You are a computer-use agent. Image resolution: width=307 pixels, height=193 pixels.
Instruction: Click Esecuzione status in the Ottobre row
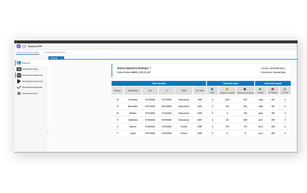pyautogui.click(x=184, y=113)
